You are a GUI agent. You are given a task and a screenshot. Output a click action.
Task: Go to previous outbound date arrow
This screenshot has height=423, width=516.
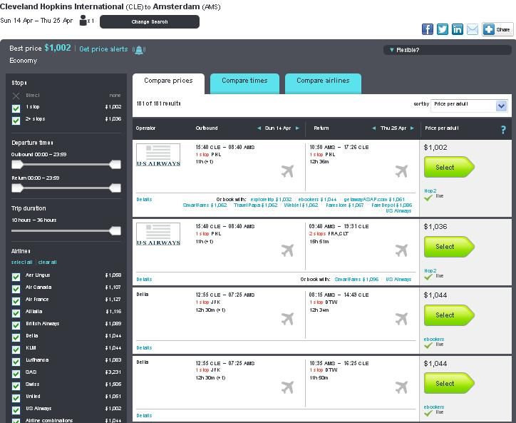(x=259, y=128)
